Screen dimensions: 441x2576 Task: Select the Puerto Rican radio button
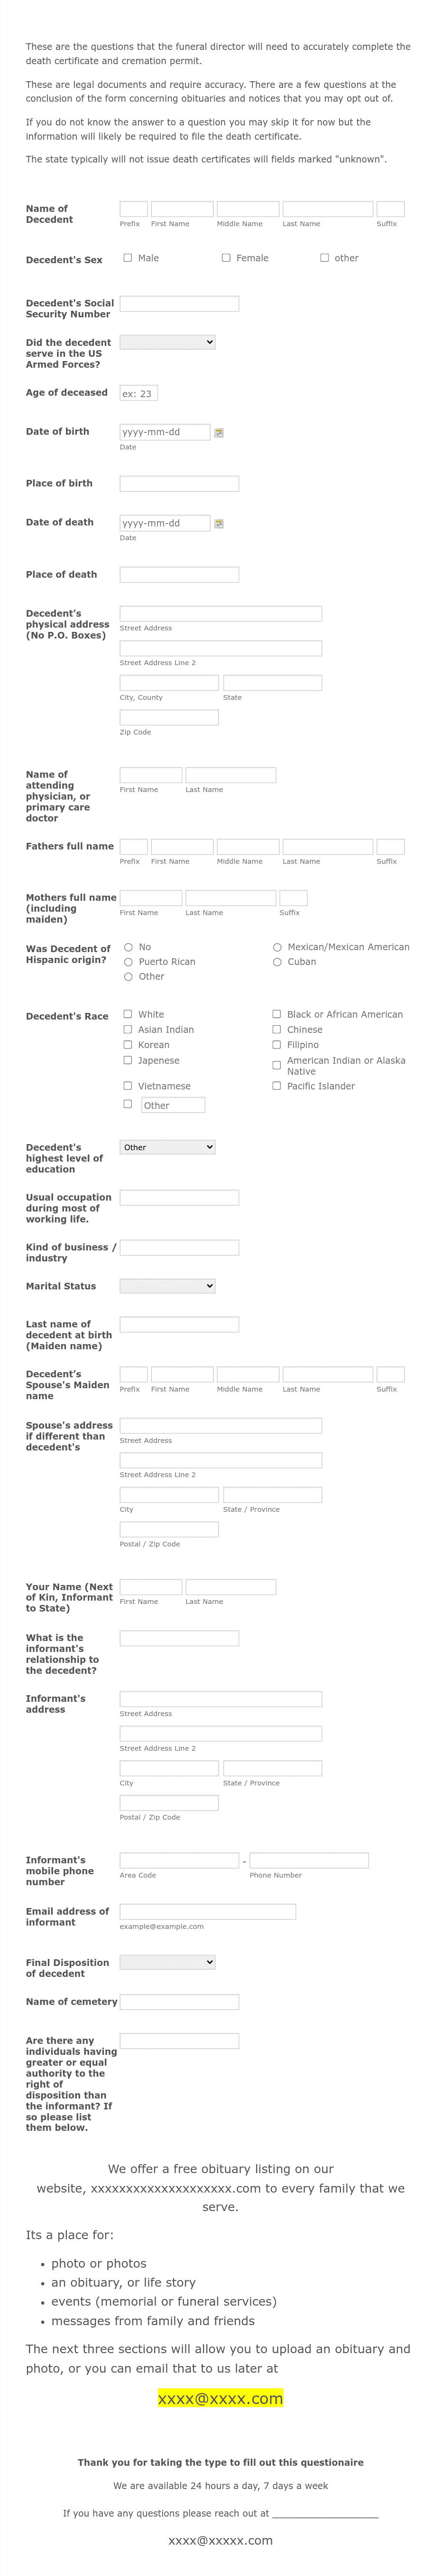point(129,962)
